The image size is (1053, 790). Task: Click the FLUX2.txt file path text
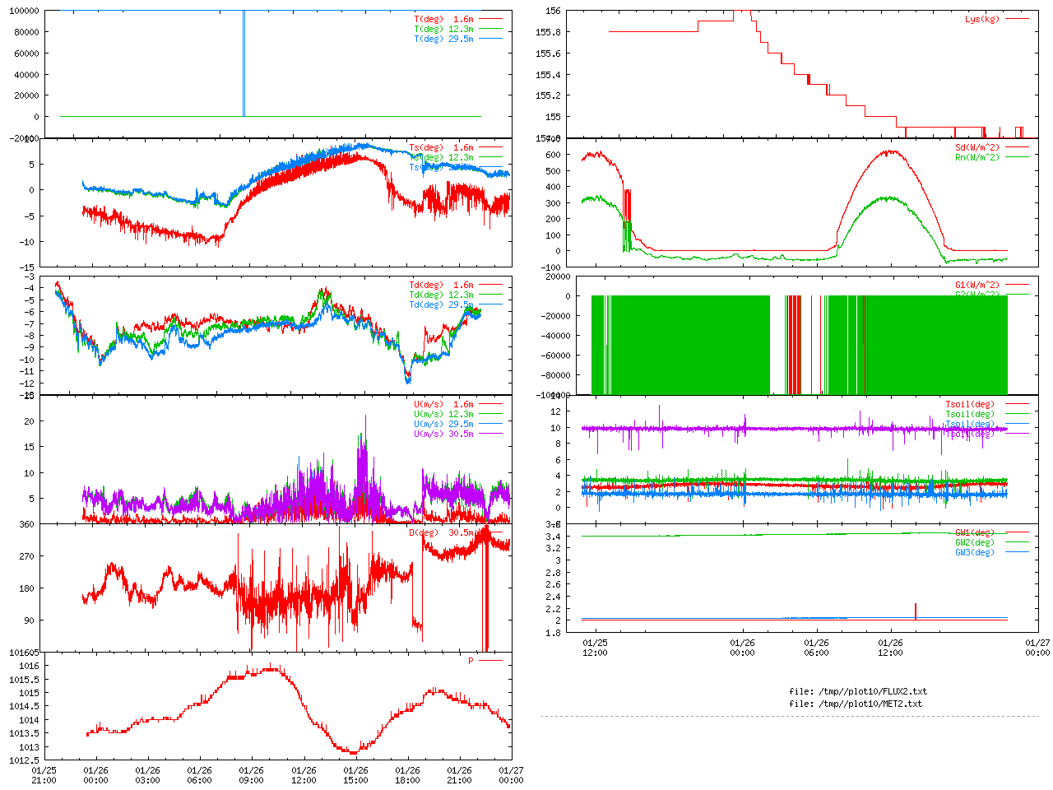point(858,691)
